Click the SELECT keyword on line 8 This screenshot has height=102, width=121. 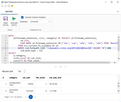tap(12, 53)
